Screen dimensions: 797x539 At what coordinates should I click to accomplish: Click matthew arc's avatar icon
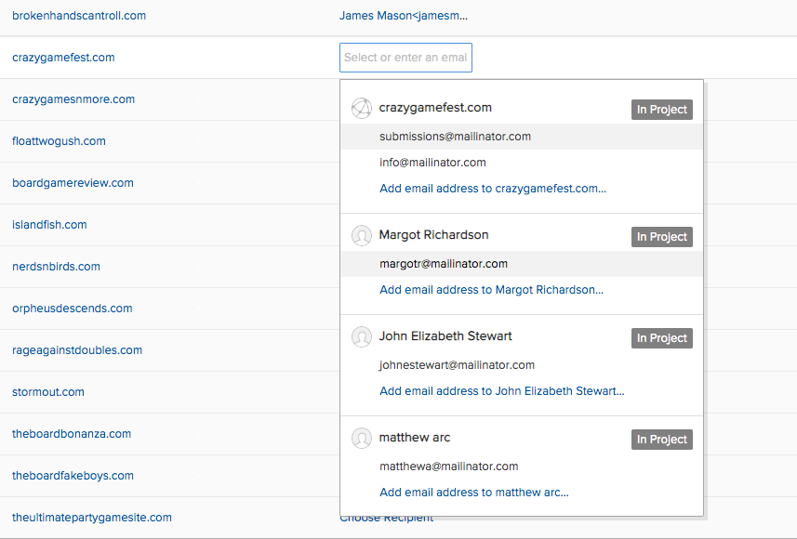click(361, 439)
